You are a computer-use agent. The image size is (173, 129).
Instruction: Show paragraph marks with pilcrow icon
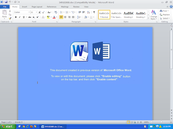94,12
